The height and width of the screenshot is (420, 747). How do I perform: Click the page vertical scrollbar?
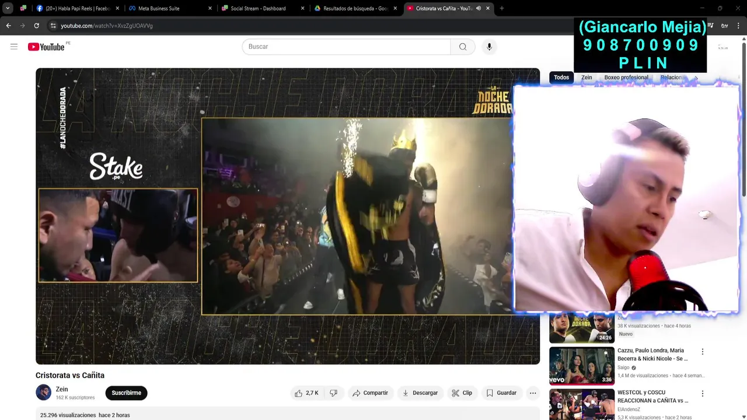[x=743, y=120]
